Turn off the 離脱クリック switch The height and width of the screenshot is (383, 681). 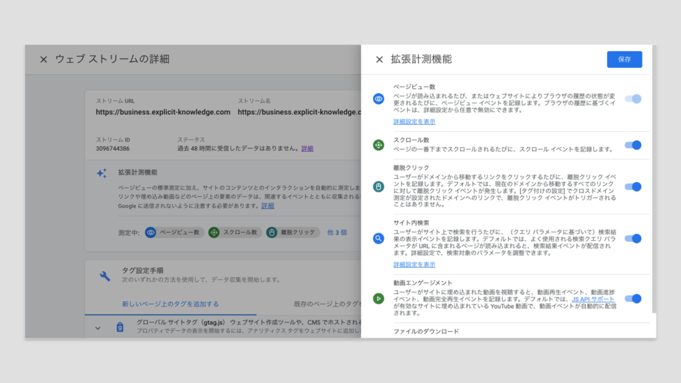click(x=632, y=187)
